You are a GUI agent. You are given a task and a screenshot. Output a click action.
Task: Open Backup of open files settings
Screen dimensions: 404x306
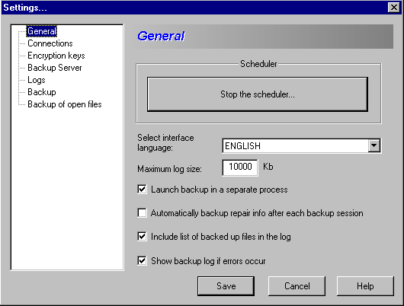coord(65,104)
